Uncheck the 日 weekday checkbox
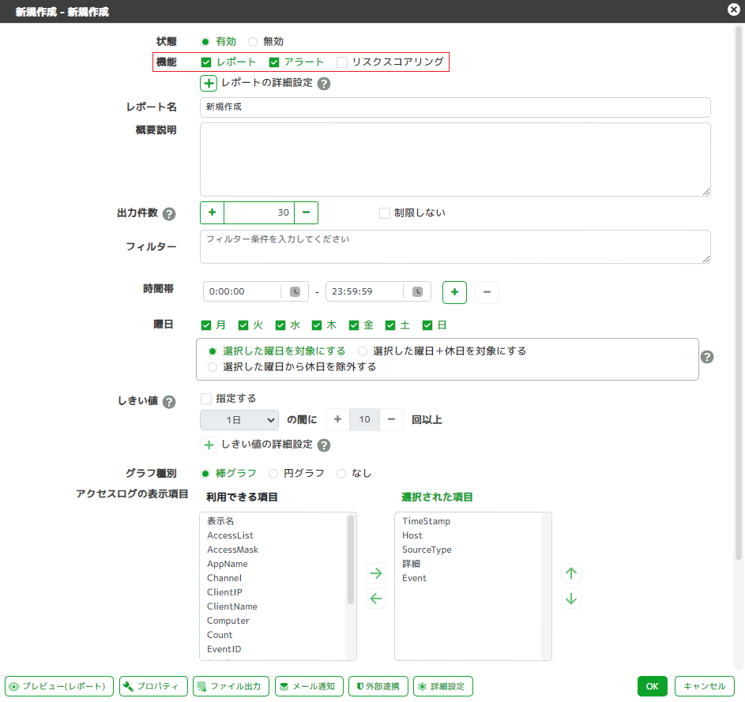 click(427, 325)
